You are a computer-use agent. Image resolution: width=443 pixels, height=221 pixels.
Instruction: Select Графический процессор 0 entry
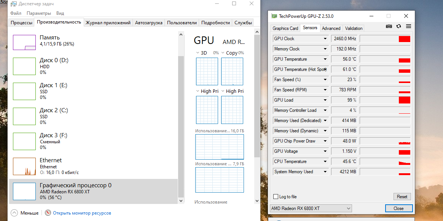[x=94, y=191]
